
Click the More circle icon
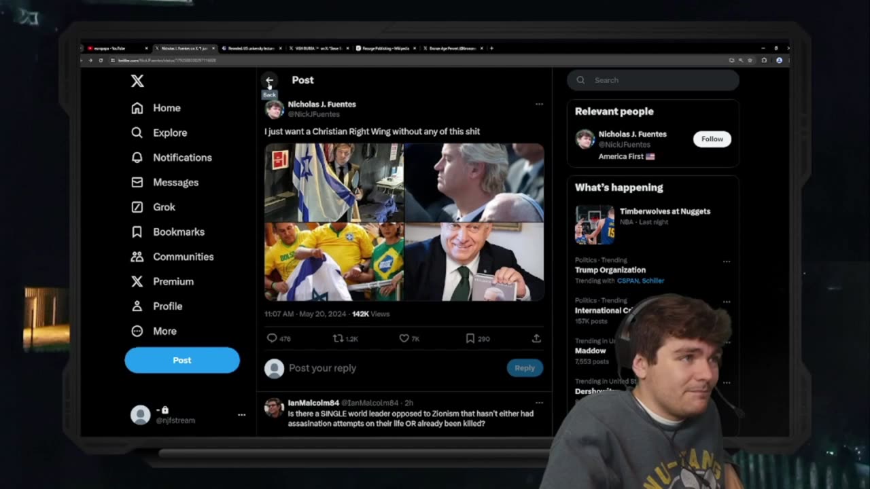tap(137, 331)
